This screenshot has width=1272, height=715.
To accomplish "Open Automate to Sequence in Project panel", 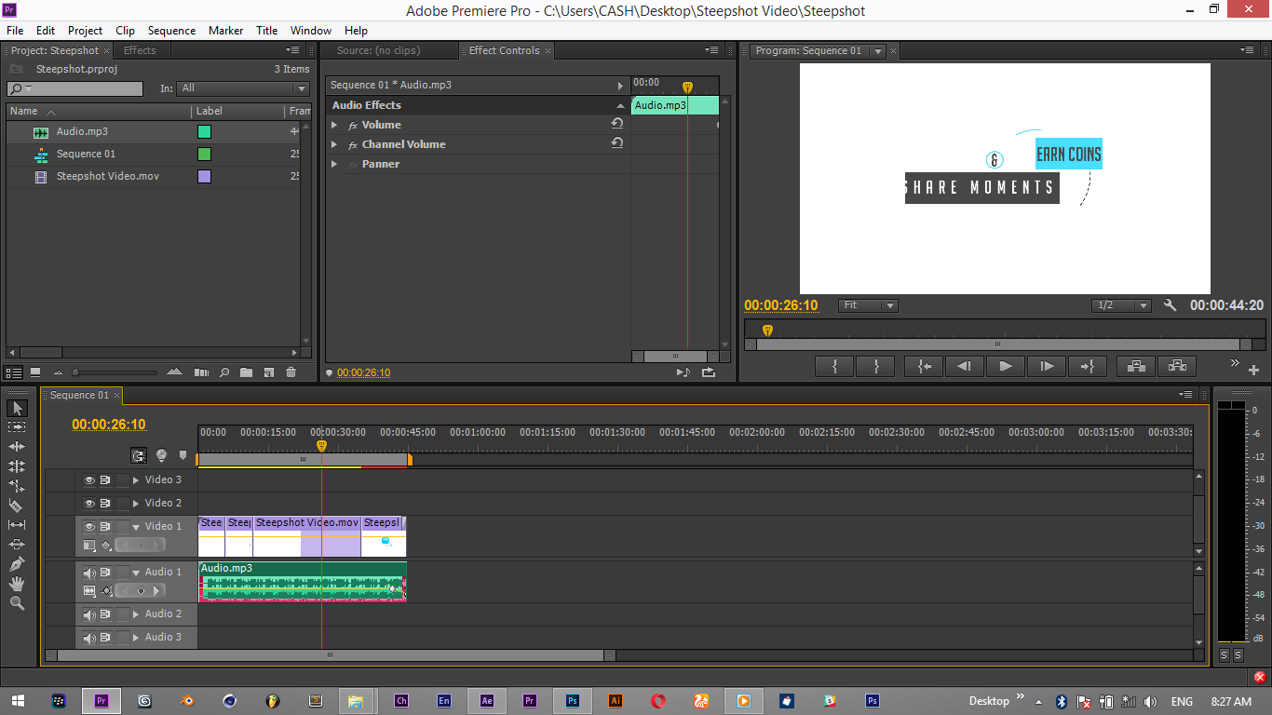I will click(x=201, y=372).
